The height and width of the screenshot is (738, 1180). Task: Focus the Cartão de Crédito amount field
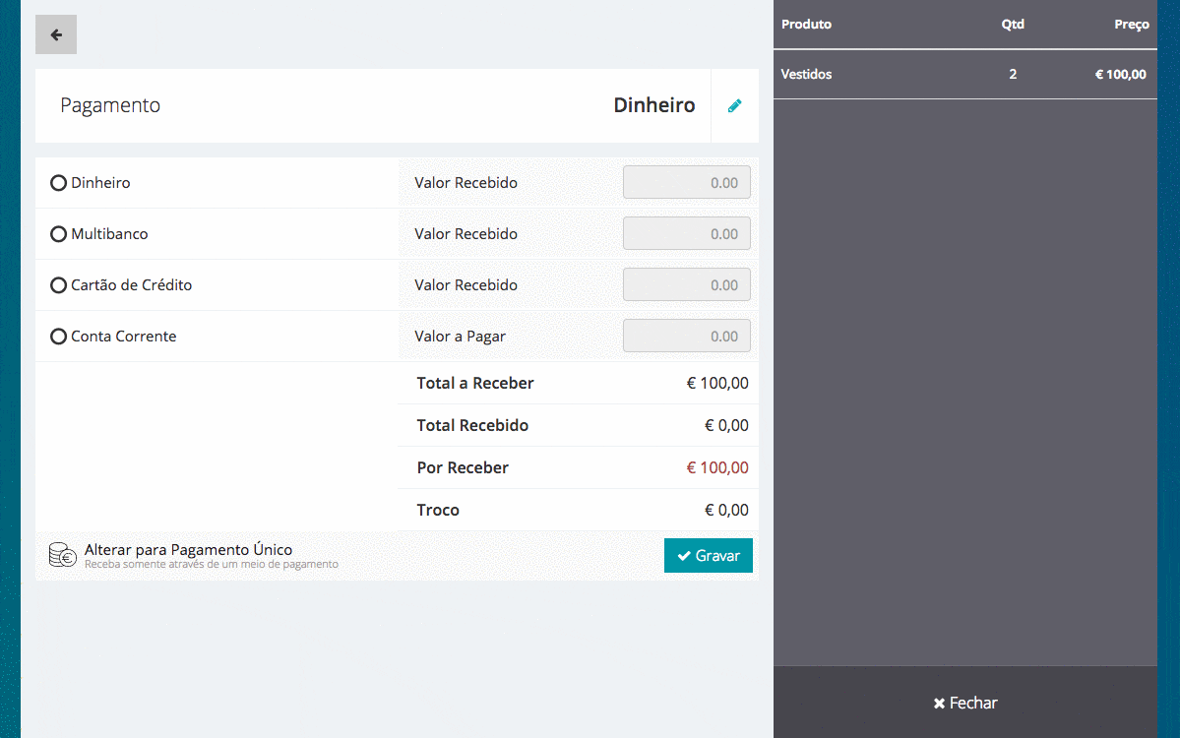686,285
